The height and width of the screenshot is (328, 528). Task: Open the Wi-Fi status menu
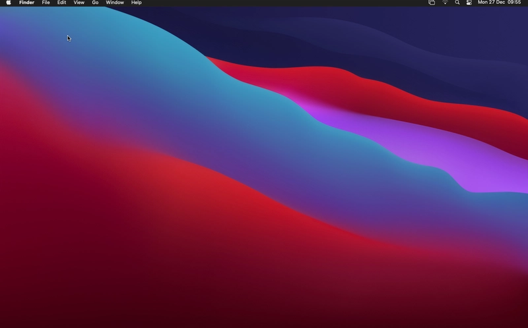[445, 3]
